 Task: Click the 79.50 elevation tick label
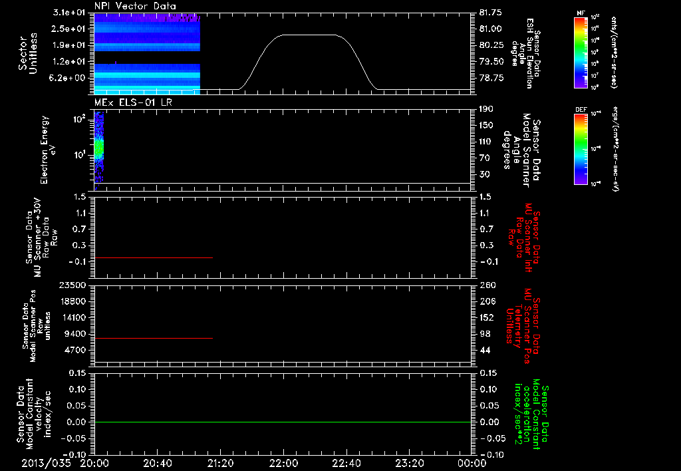coord(491,62)
